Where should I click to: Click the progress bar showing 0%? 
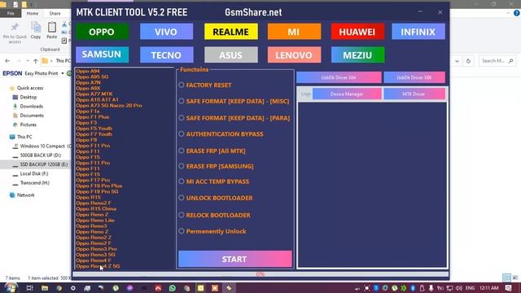pyautogui.click(x=260, y=274)
